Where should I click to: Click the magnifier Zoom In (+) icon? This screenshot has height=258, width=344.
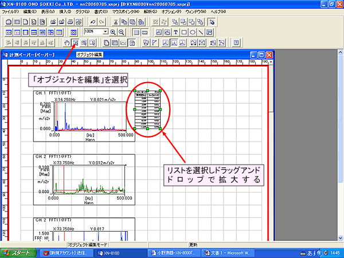click(x=113, y=32)
